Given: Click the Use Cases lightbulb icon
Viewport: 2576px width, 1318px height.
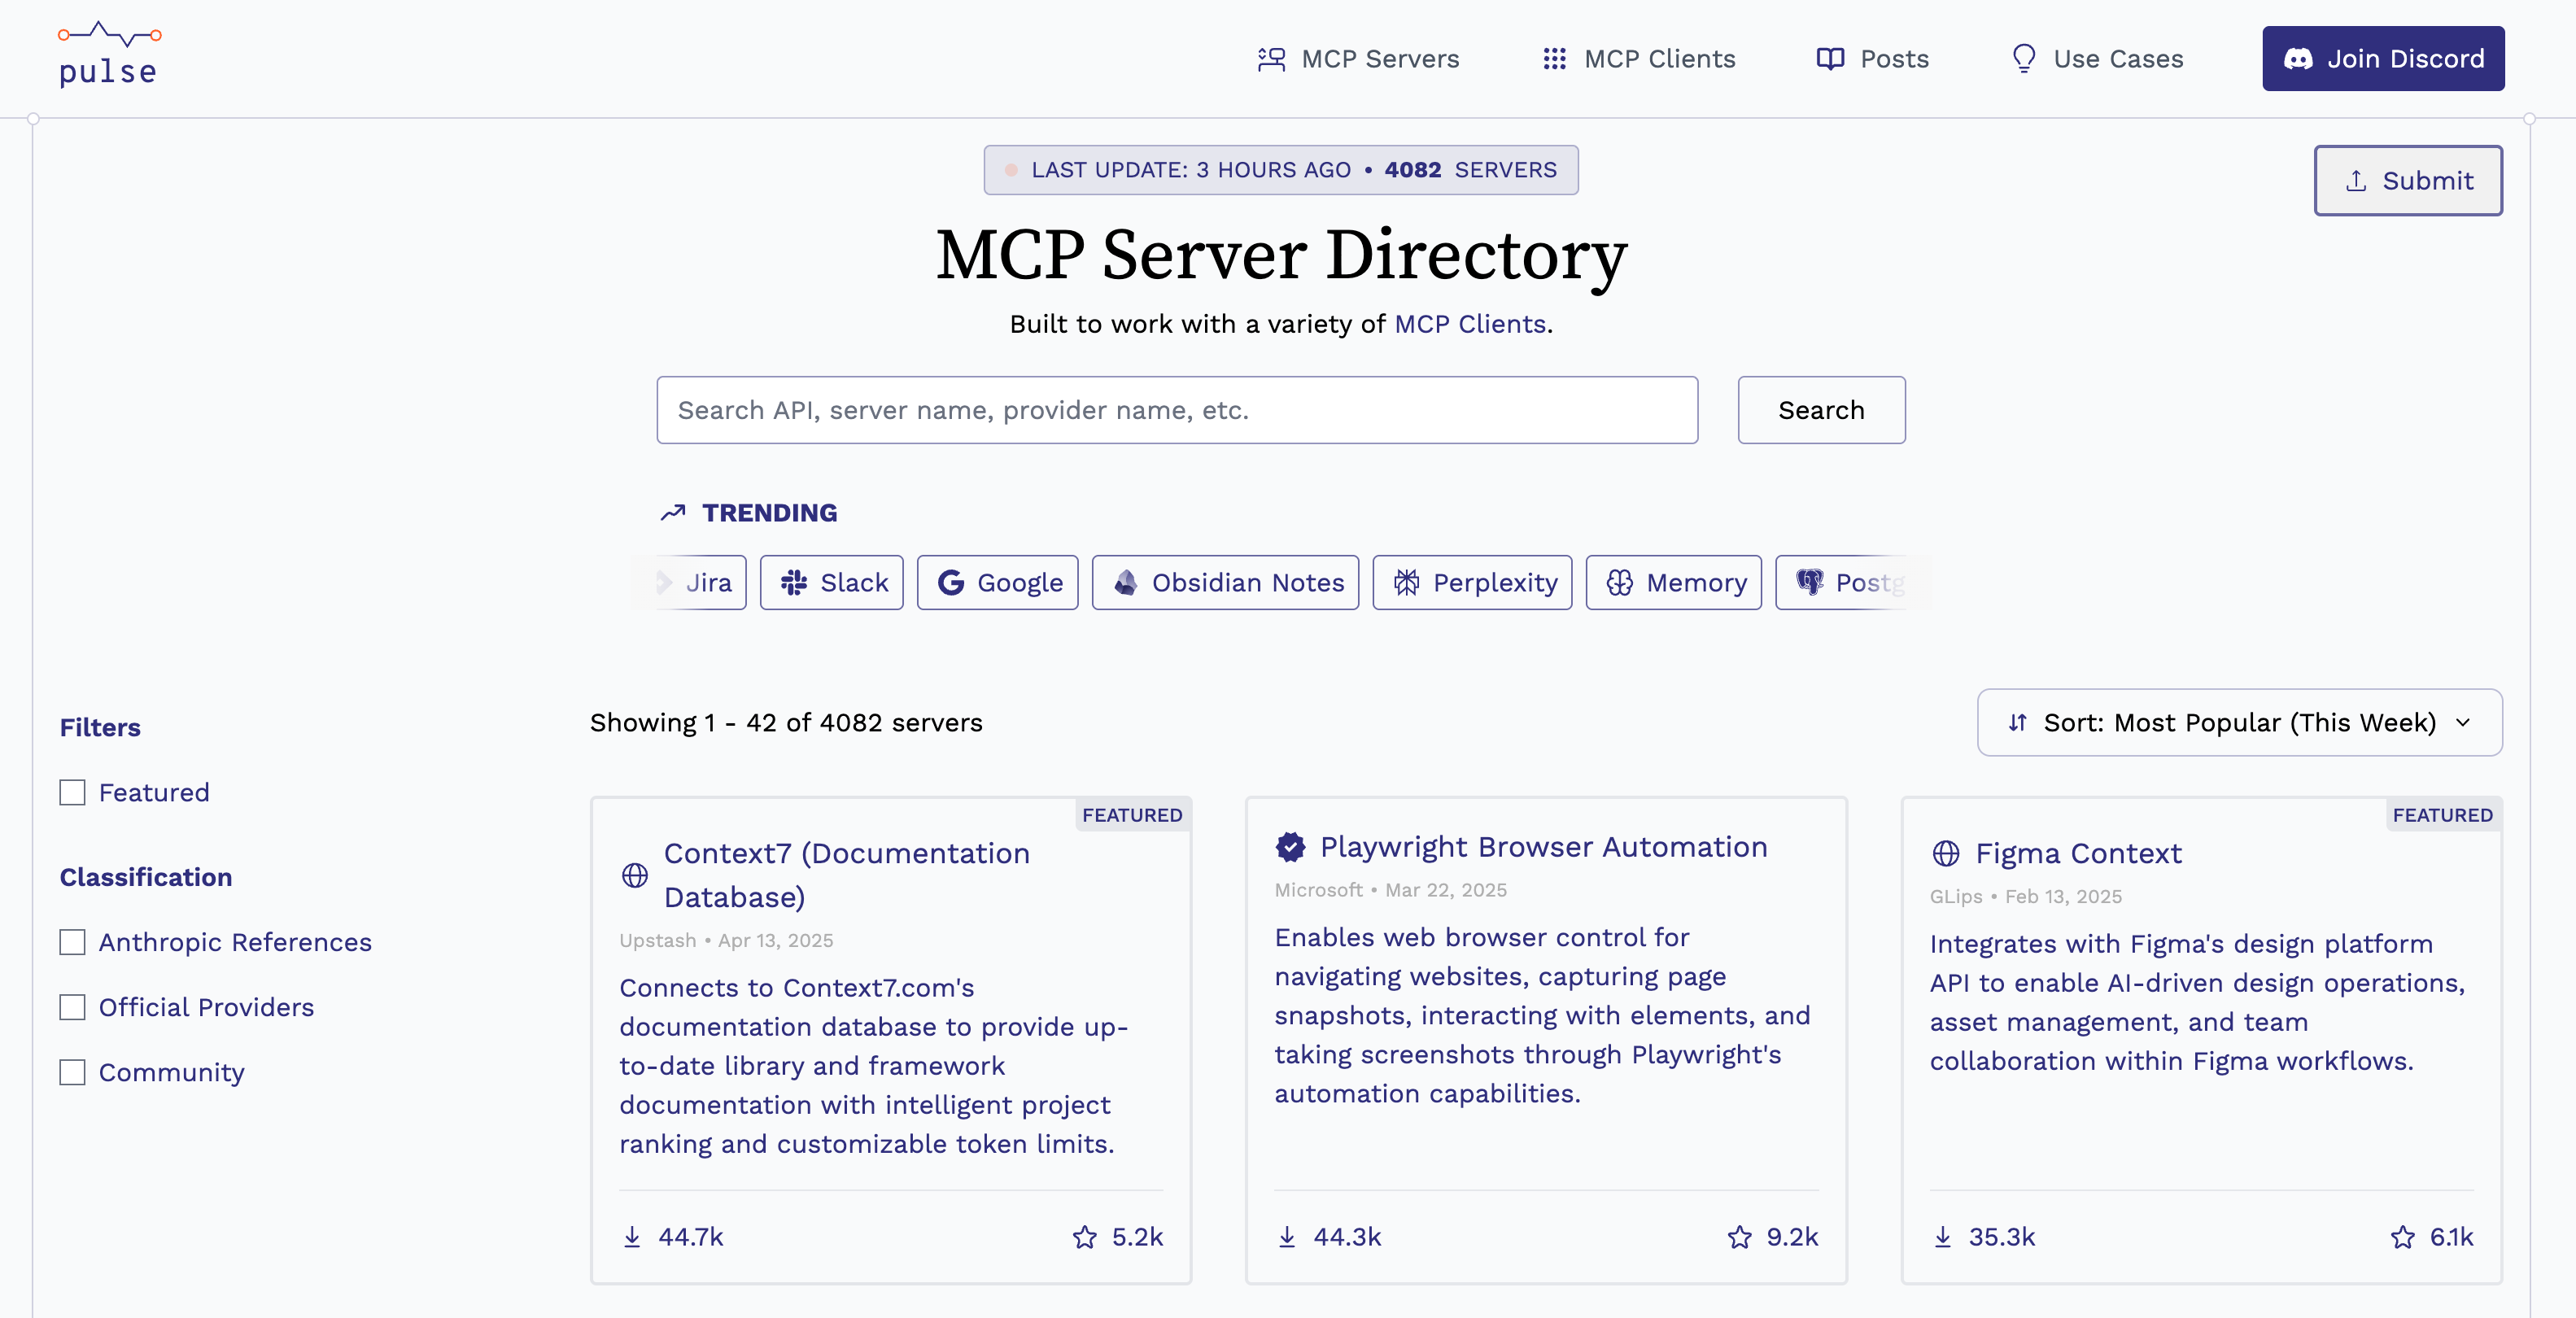Looking at the screenshot, I should (x=2024, y=59).
